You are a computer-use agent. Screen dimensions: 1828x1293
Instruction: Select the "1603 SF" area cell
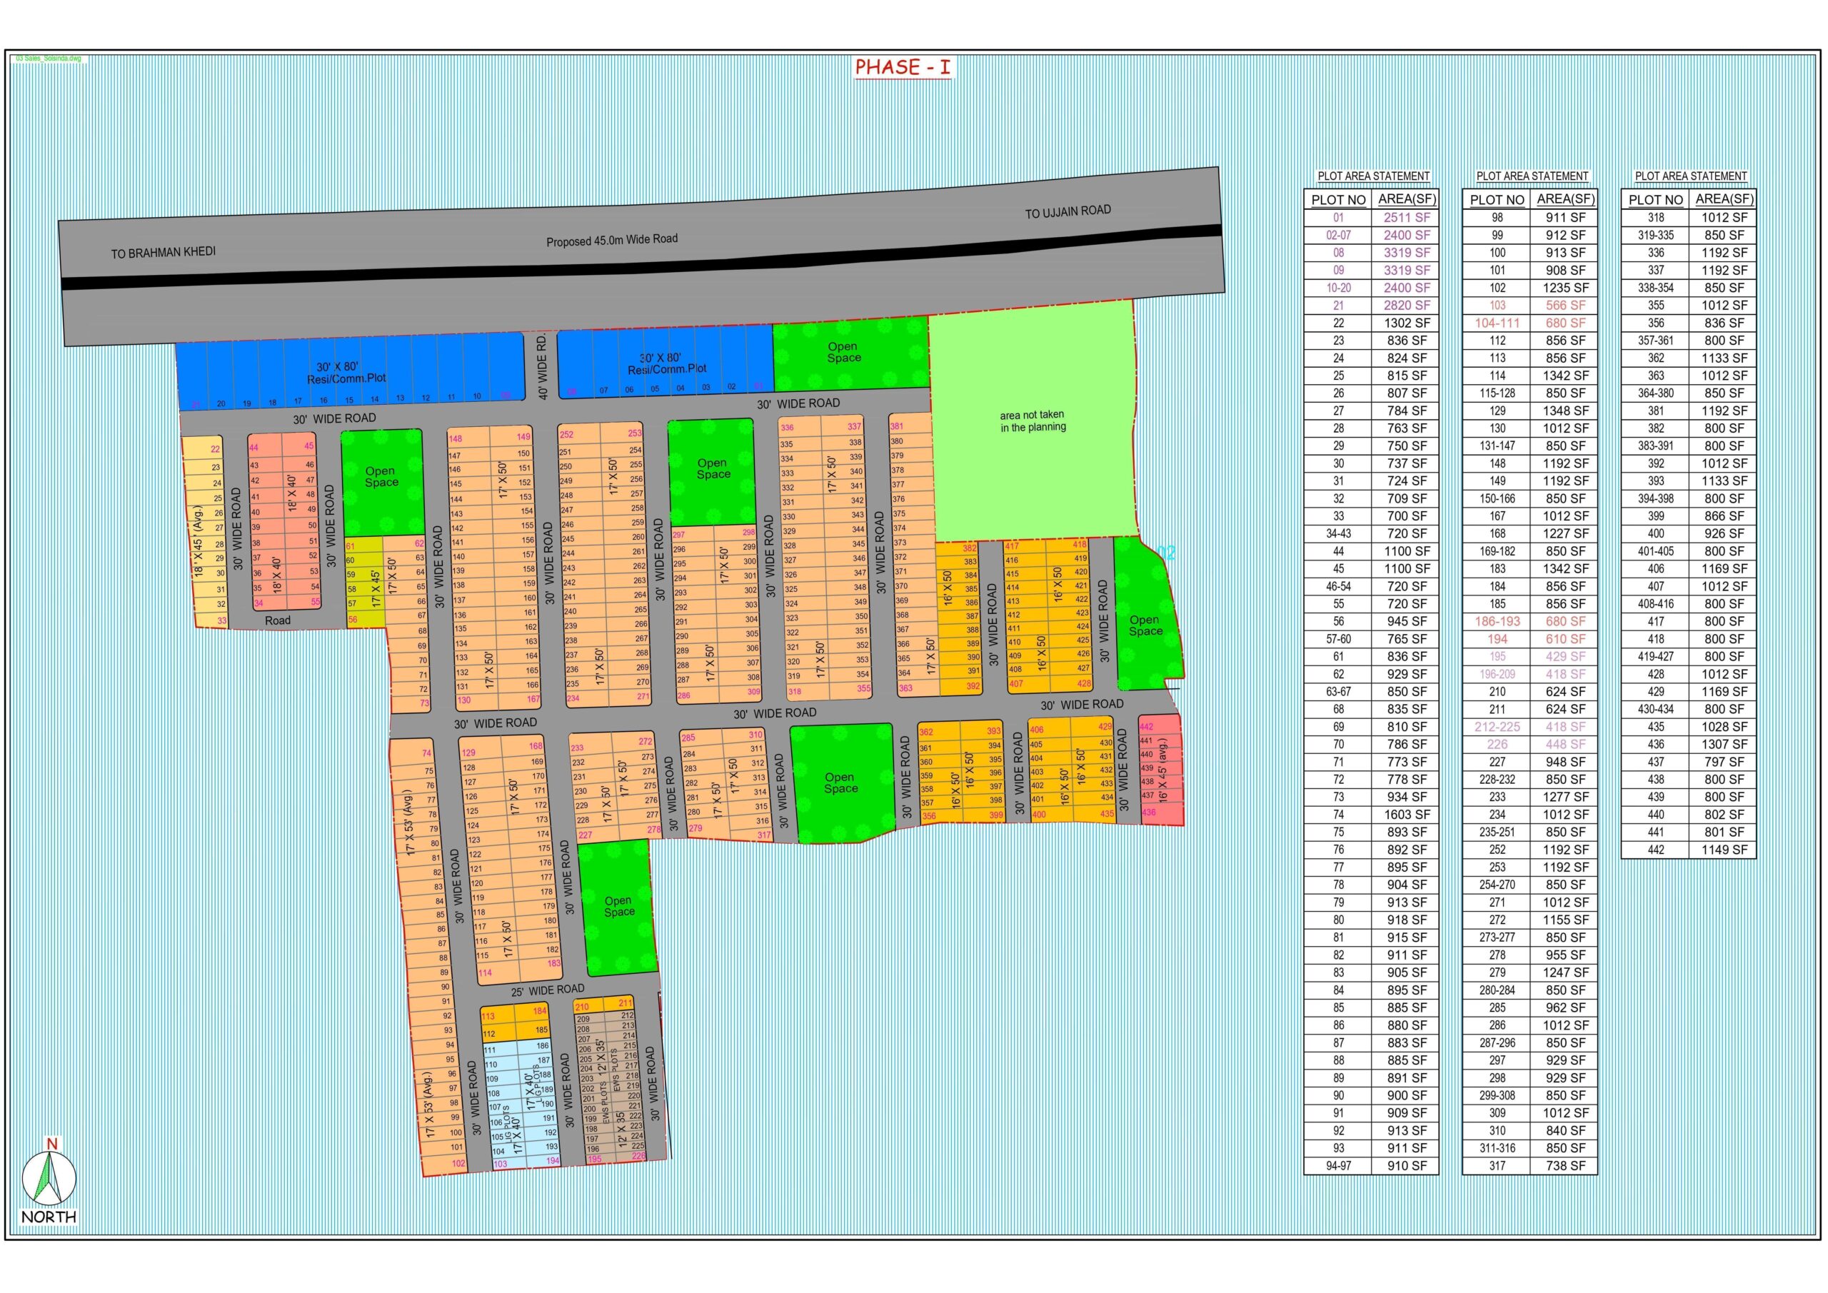[x=1407, y=815]
